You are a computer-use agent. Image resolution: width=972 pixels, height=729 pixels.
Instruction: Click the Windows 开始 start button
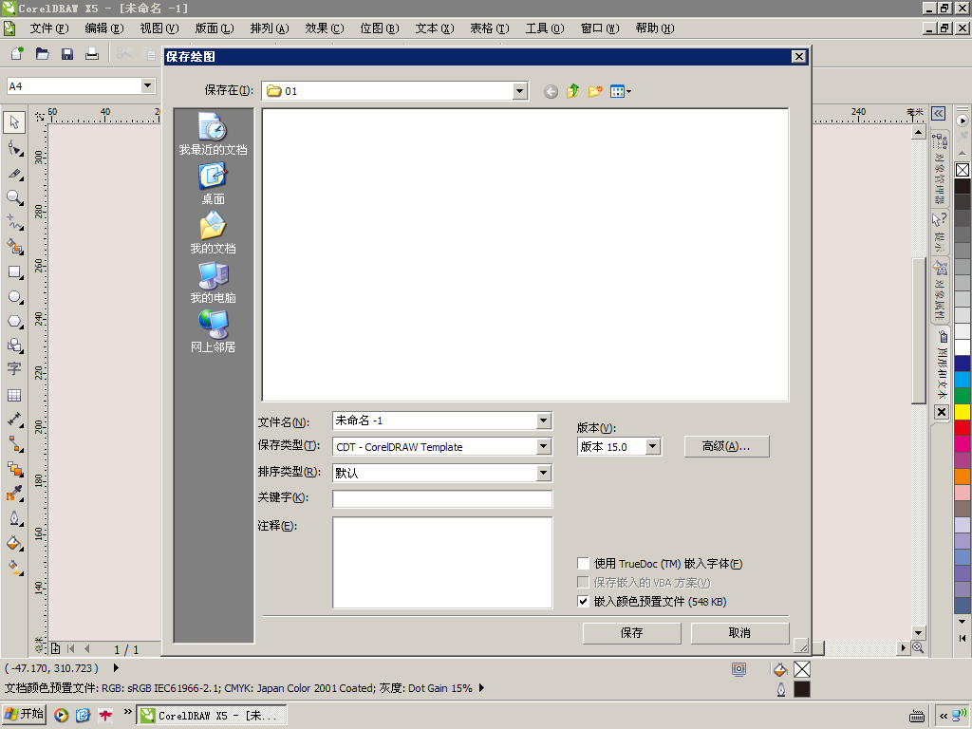pos(24,714)
